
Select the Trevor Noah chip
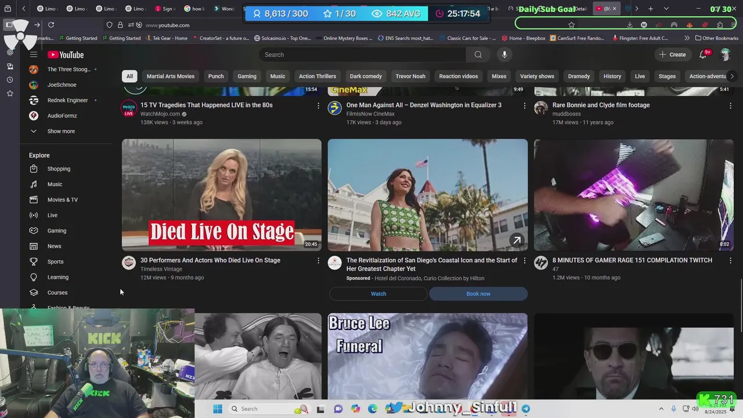pyautogui.click(x=410, y=76)
